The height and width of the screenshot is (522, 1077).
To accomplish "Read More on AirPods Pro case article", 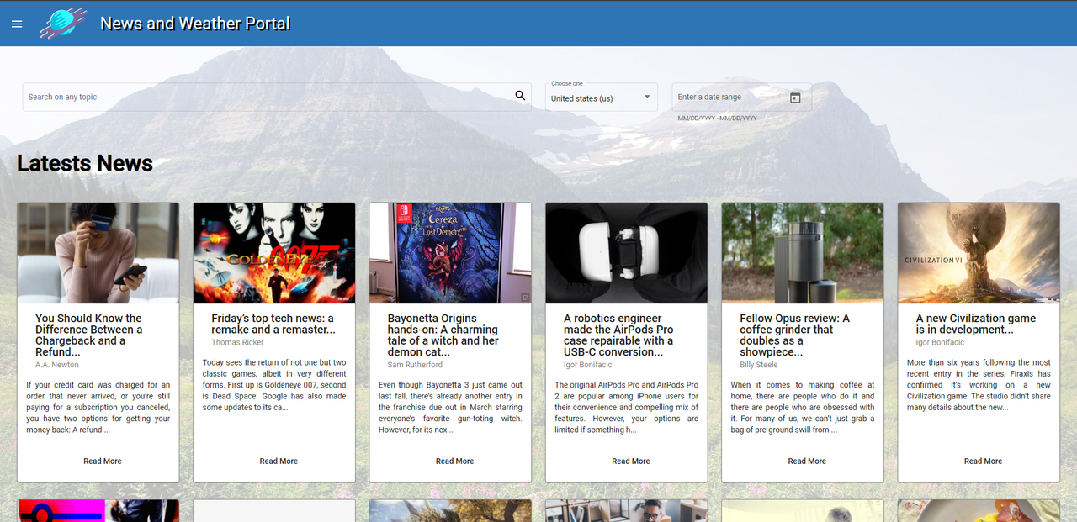I will coord(631,461).
